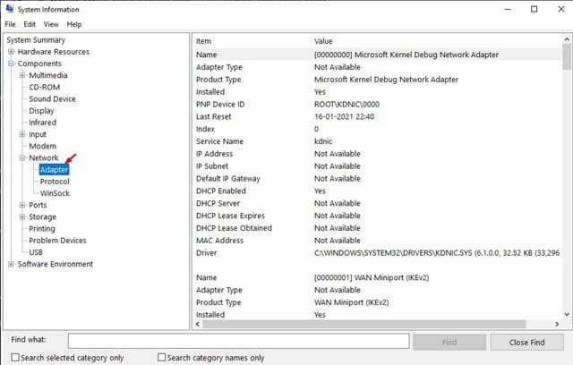Select the Protocol tree item
573x365 pixels.
55,182
